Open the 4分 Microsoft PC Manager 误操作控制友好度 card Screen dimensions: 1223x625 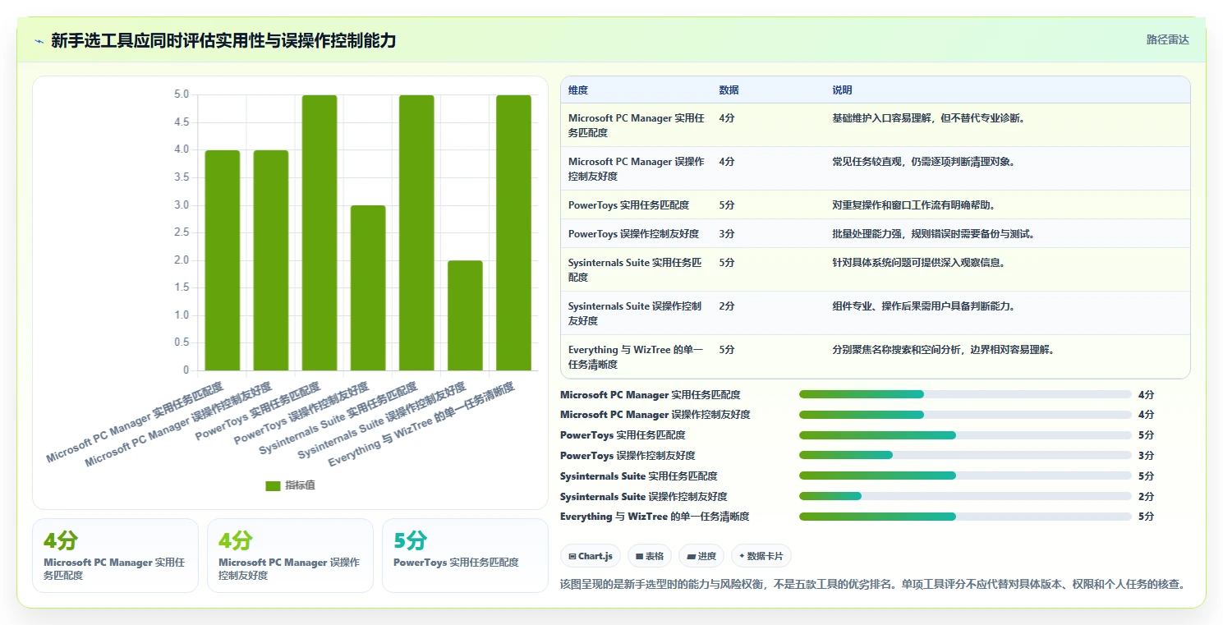pyautogui.click(x=290, y=555)
